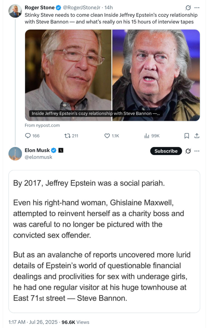This screenshot has width=210, height=328.
Task: Click the share icon on Roger Stone's post
Action: [x=197, y=136]
